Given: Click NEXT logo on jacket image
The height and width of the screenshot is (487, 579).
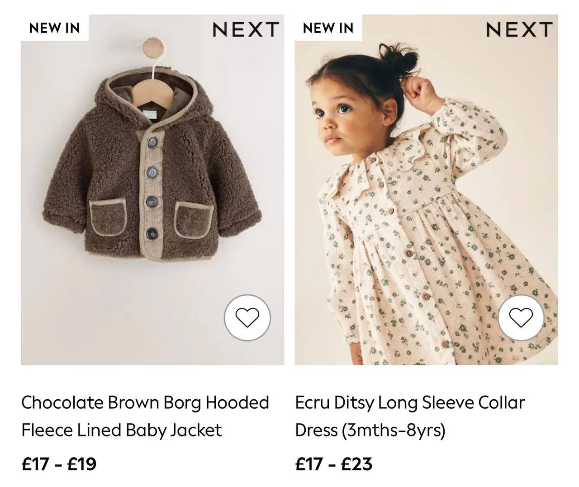Looking at the screenshot, I should [x=246, y=30].
